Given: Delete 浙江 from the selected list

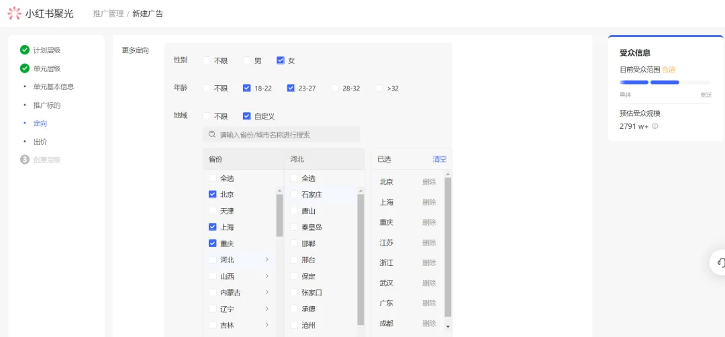Looking at the screenshot, I should tap(429, 262).
